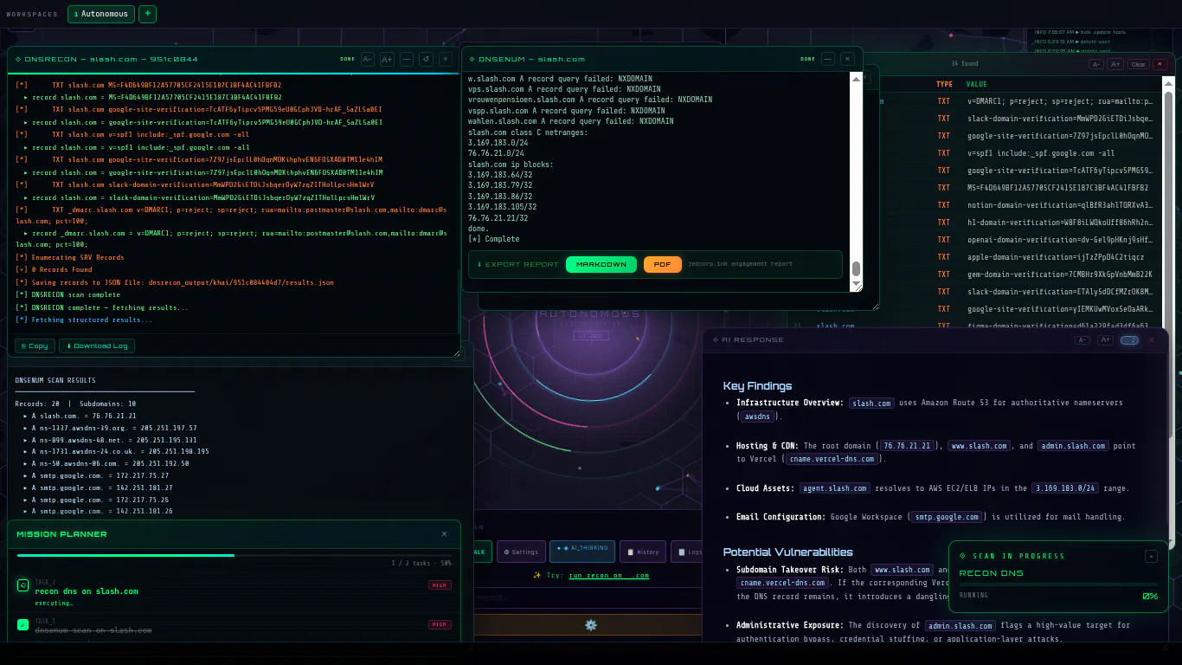Screen dimensions: 1182x665
Task: Rerun the DNSRECON scan with refresh icon
Action: coord(426,59)
